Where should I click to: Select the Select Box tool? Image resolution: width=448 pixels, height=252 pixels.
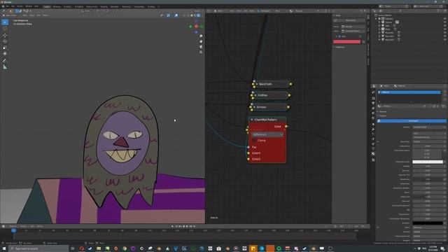coord(5,22)
